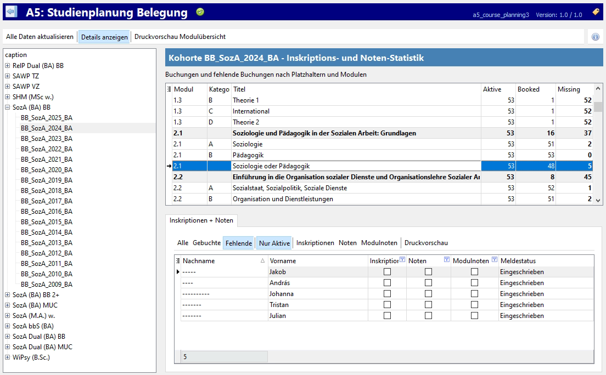The width and height of the screenshot is (606, 375).
Task: Check the Noten checkbox for Johanna
Action: pyautogui.click(x=428, y=294)
